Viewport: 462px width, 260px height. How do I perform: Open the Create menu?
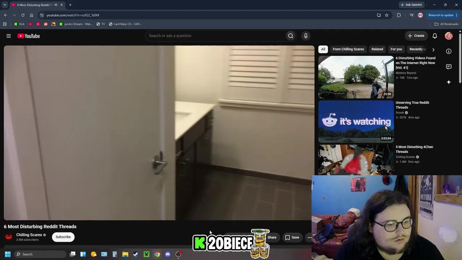click(416, 36)
